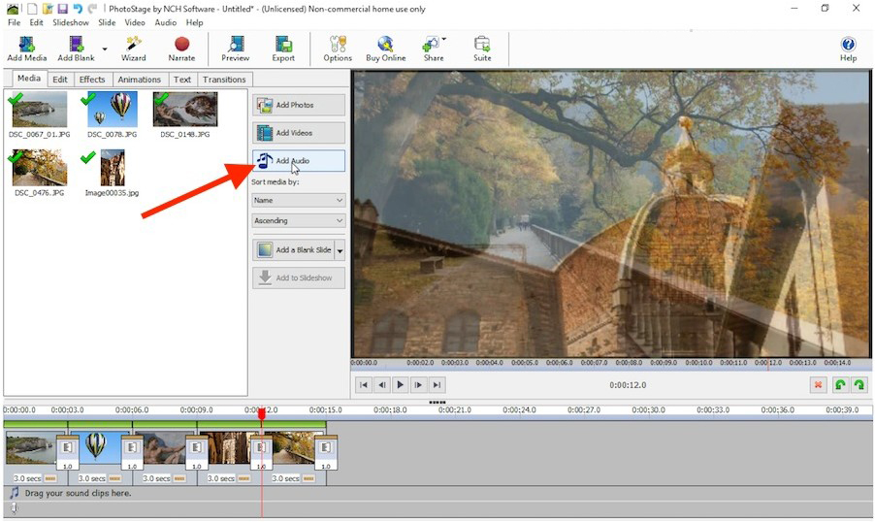Select the DSC_0148.JPG thumbnail

[185, 110]
